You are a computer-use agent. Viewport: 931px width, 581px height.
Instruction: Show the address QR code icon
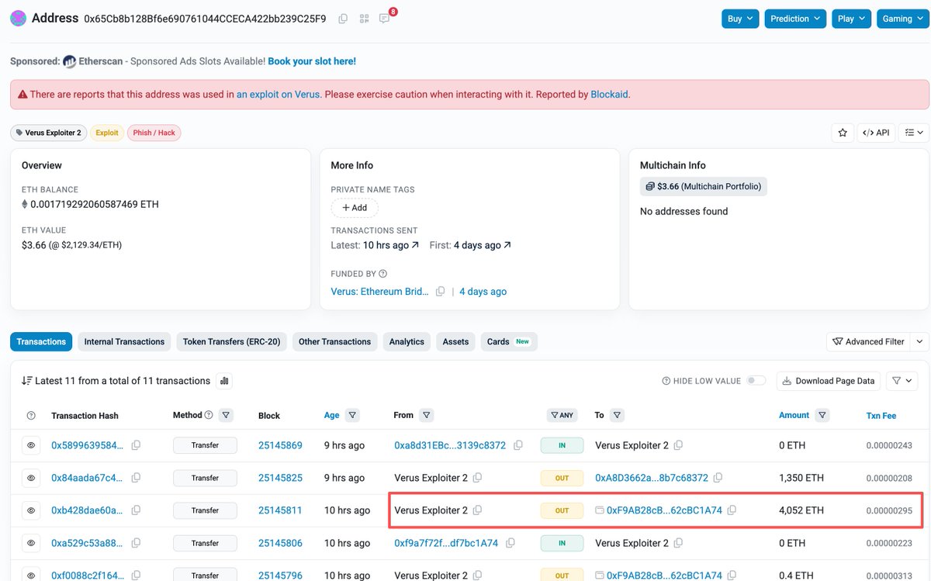[364, 19]
